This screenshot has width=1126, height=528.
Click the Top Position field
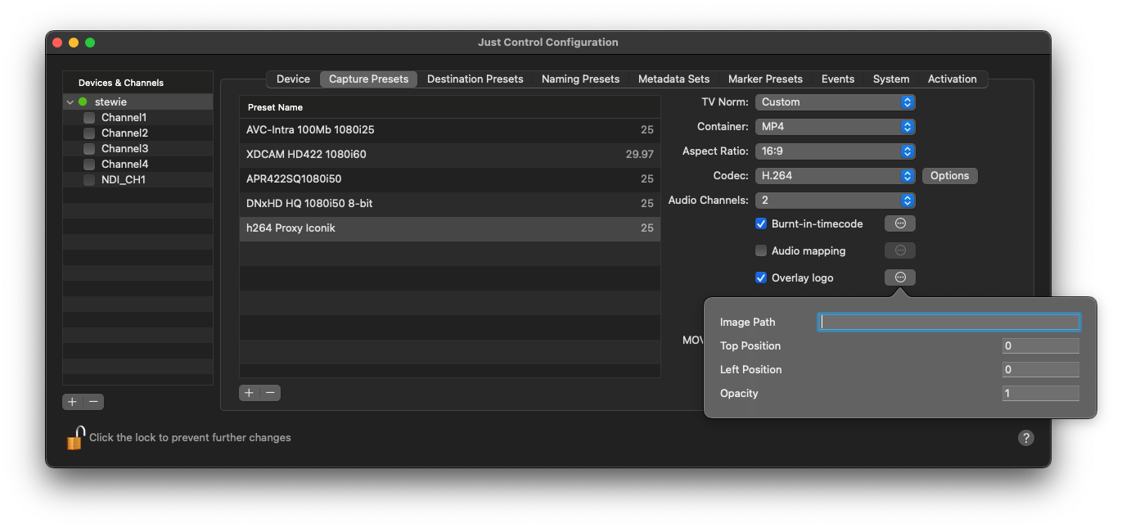coord(1040,346)
